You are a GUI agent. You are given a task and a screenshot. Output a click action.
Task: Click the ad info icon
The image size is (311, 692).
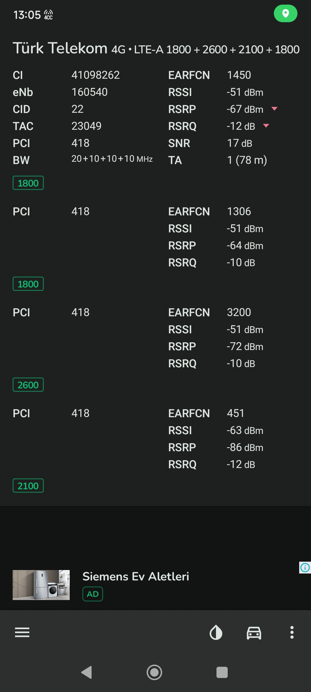point(305,567)
